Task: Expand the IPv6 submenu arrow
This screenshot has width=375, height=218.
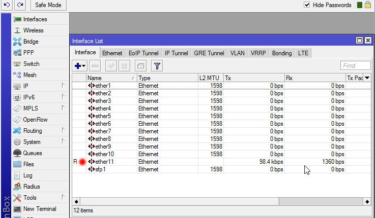Action: click(x=63, y=96)
